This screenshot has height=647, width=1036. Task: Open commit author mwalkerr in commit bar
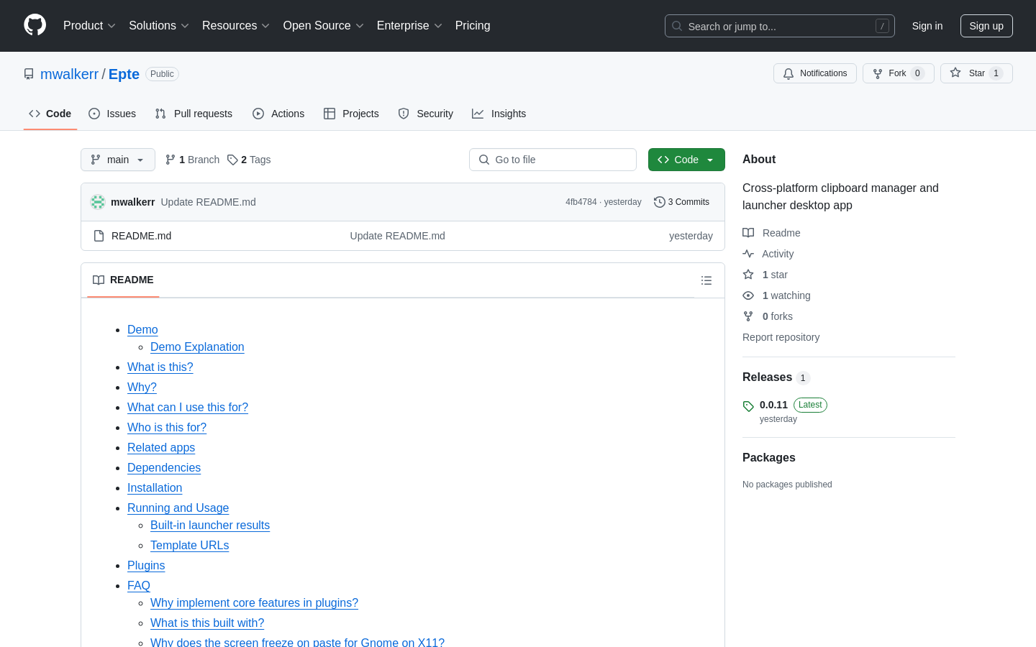point(132,202)
